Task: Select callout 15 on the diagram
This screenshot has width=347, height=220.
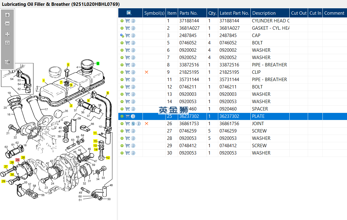Action: point(95,141)
